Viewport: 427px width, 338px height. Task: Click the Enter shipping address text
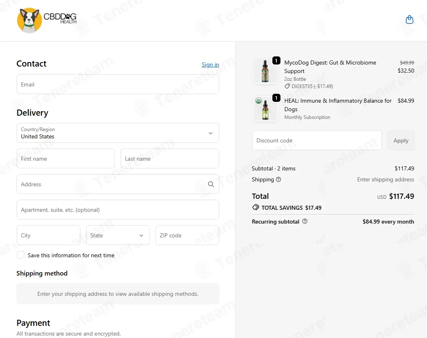tap(386, 179)
